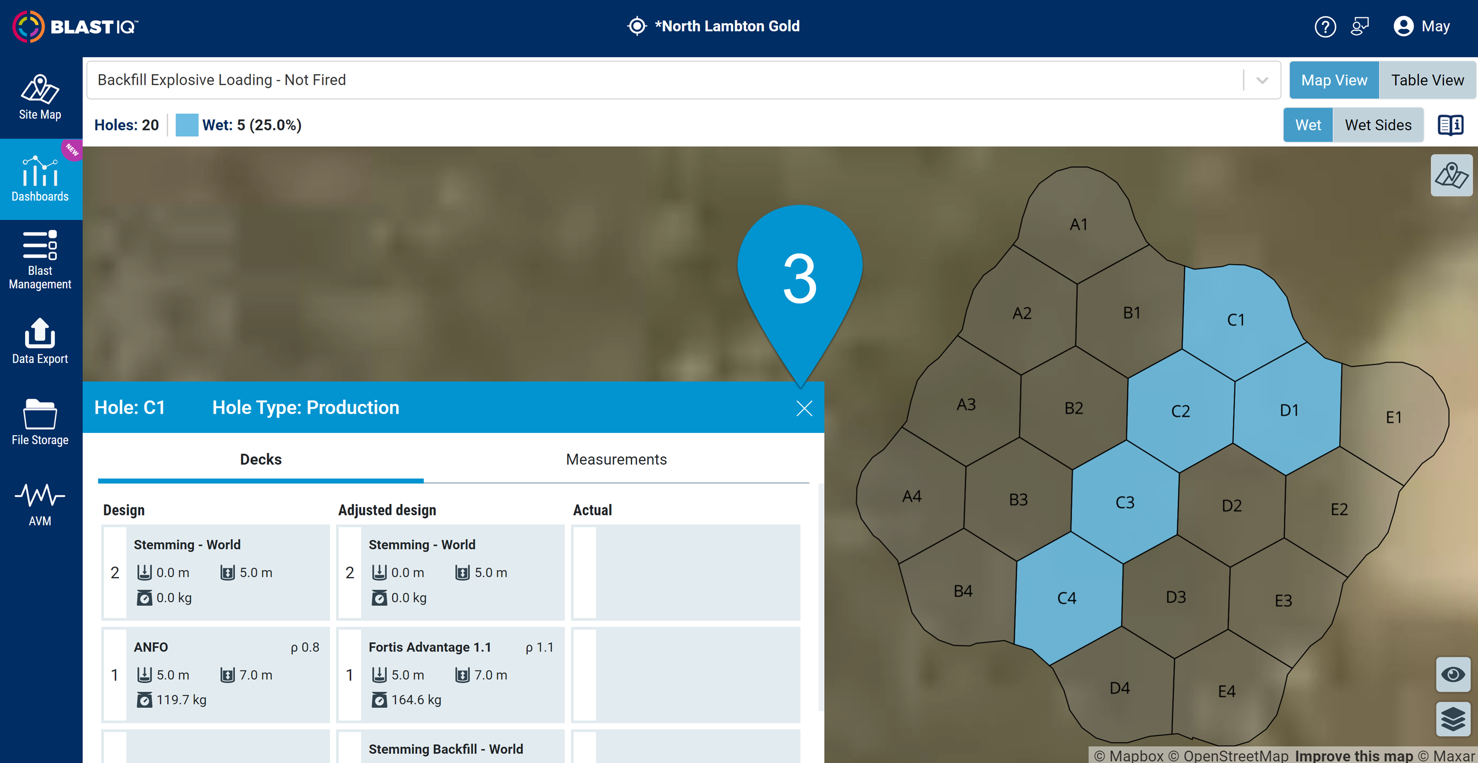Select hole B2 on the map
This screenshot has width=1478, height=763.
pyautogui.click(x=1074, y=408)
